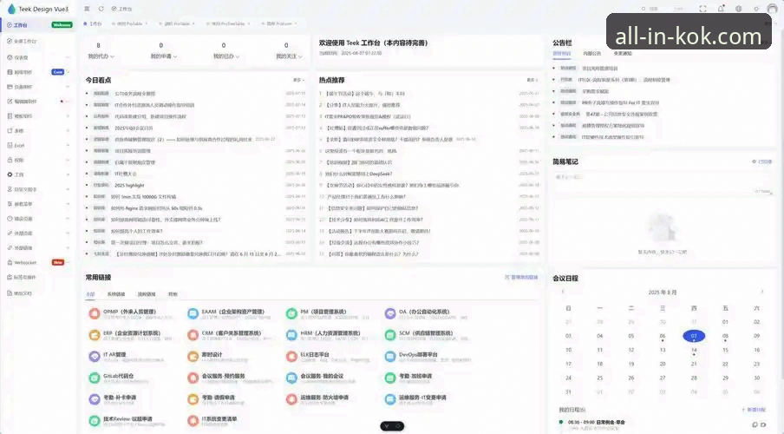Open fullscreen mode icon in top bar
The height and width of the screenshot is (434, 784).
(702, 9)
